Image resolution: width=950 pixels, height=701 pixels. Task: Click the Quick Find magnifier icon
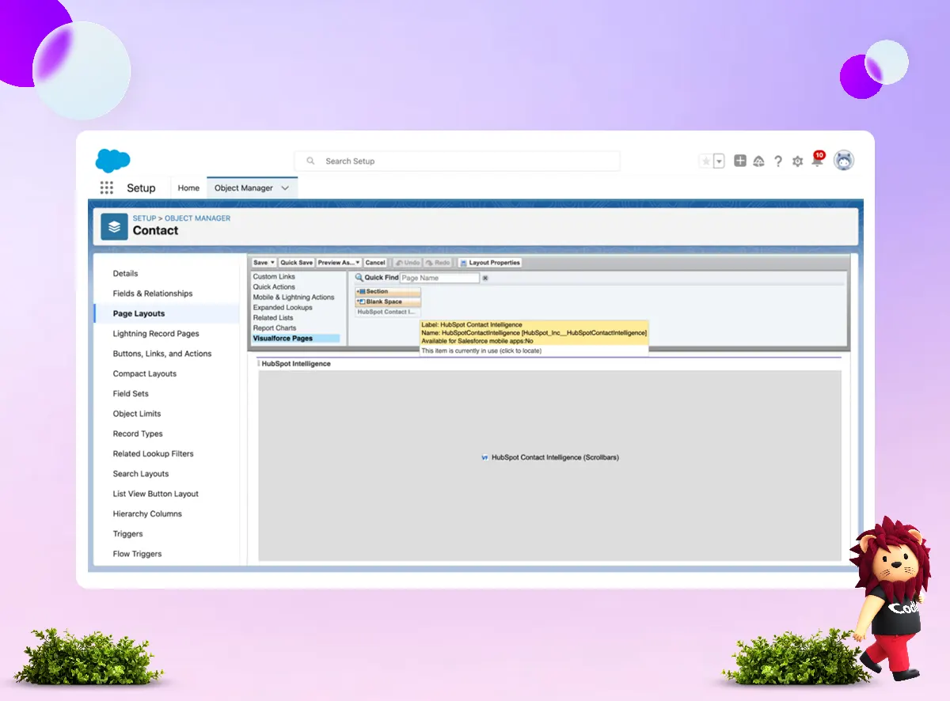click(359, 278)
